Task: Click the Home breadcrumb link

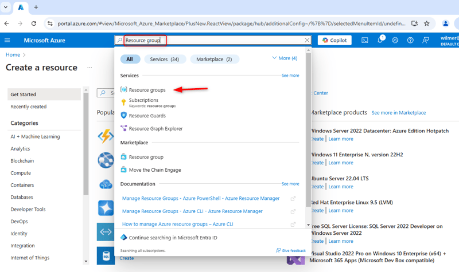Action: (13, 54)
